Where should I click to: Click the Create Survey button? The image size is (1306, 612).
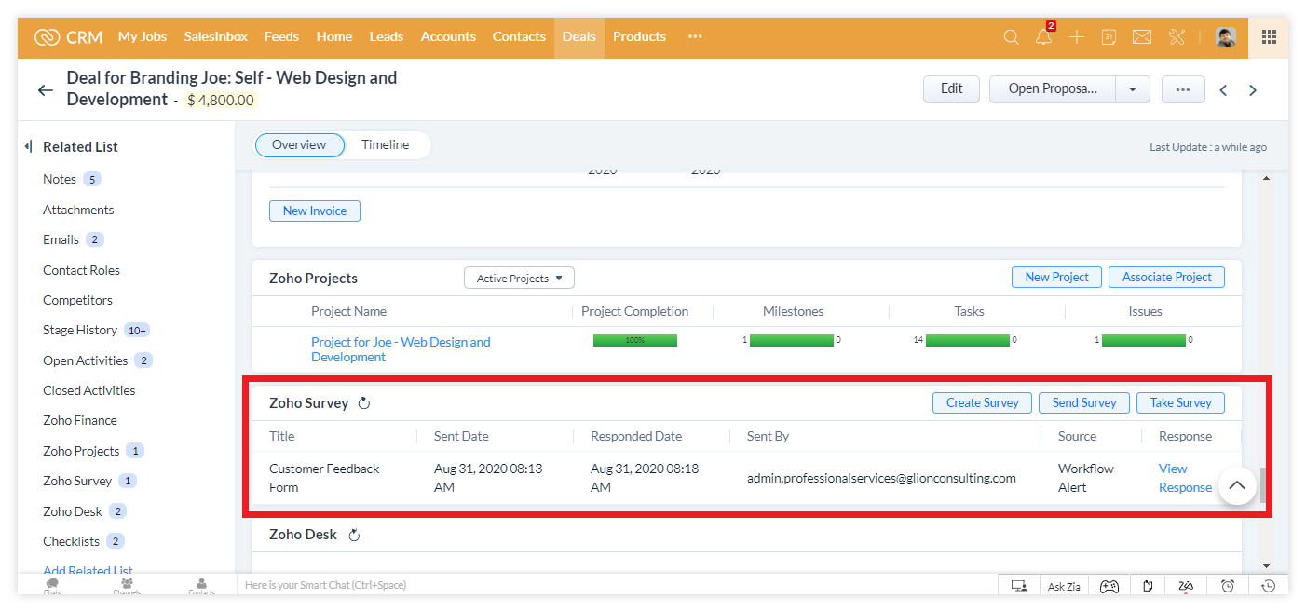pos(982,402)
